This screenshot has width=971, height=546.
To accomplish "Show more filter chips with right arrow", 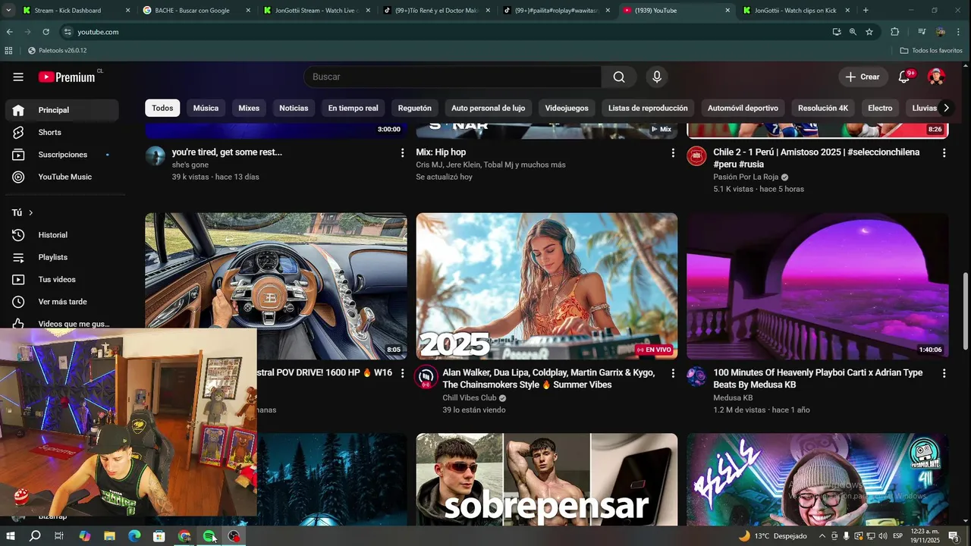I will tap(945, 108).
